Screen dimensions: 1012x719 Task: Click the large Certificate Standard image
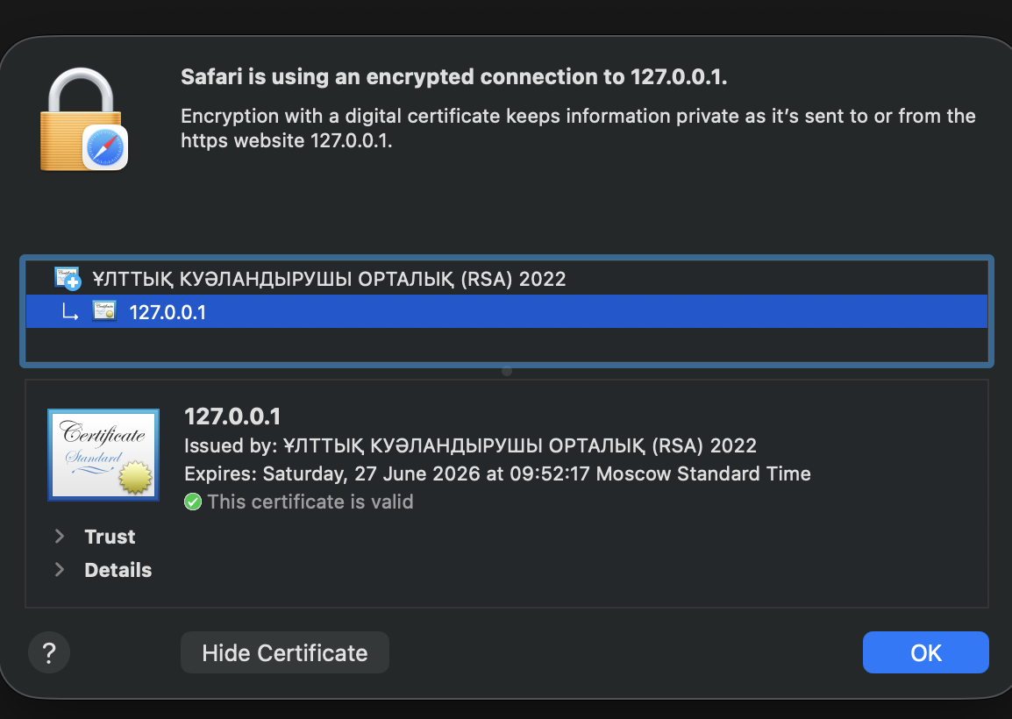click(103, 454)
